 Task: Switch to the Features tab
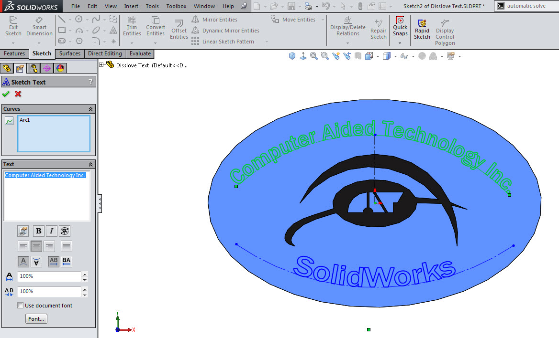click(15, 53)
